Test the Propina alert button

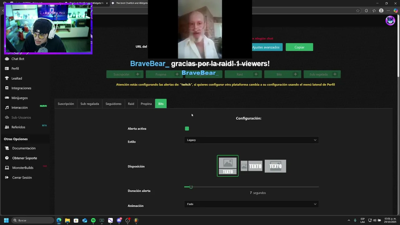point(164,74)
